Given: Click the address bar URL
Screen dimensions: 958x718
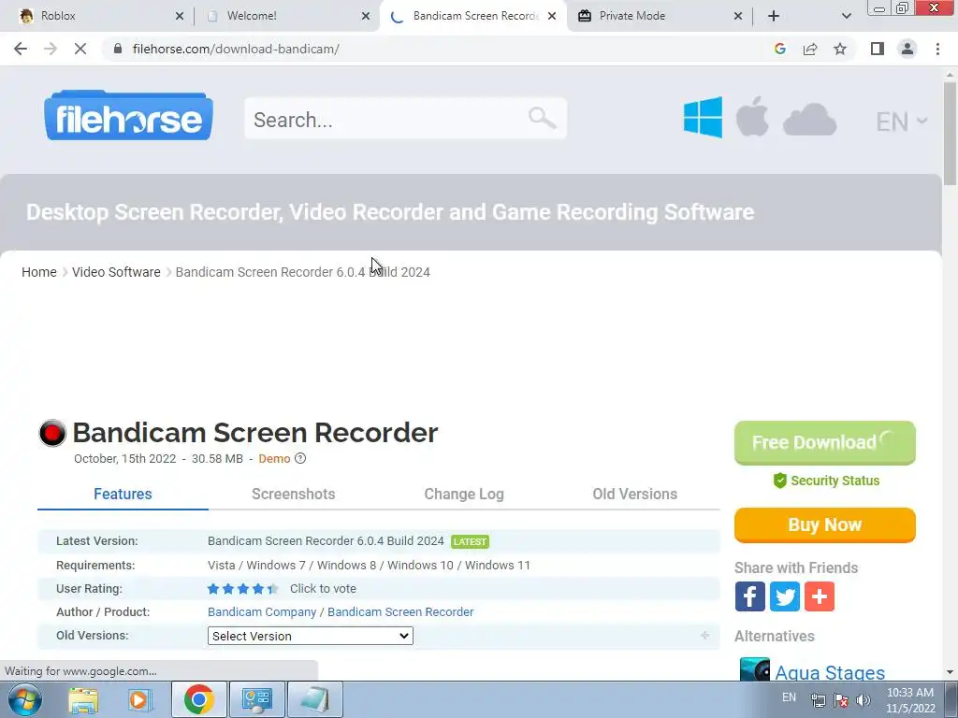Looking at the screenshot, I should tap(236, 49).
